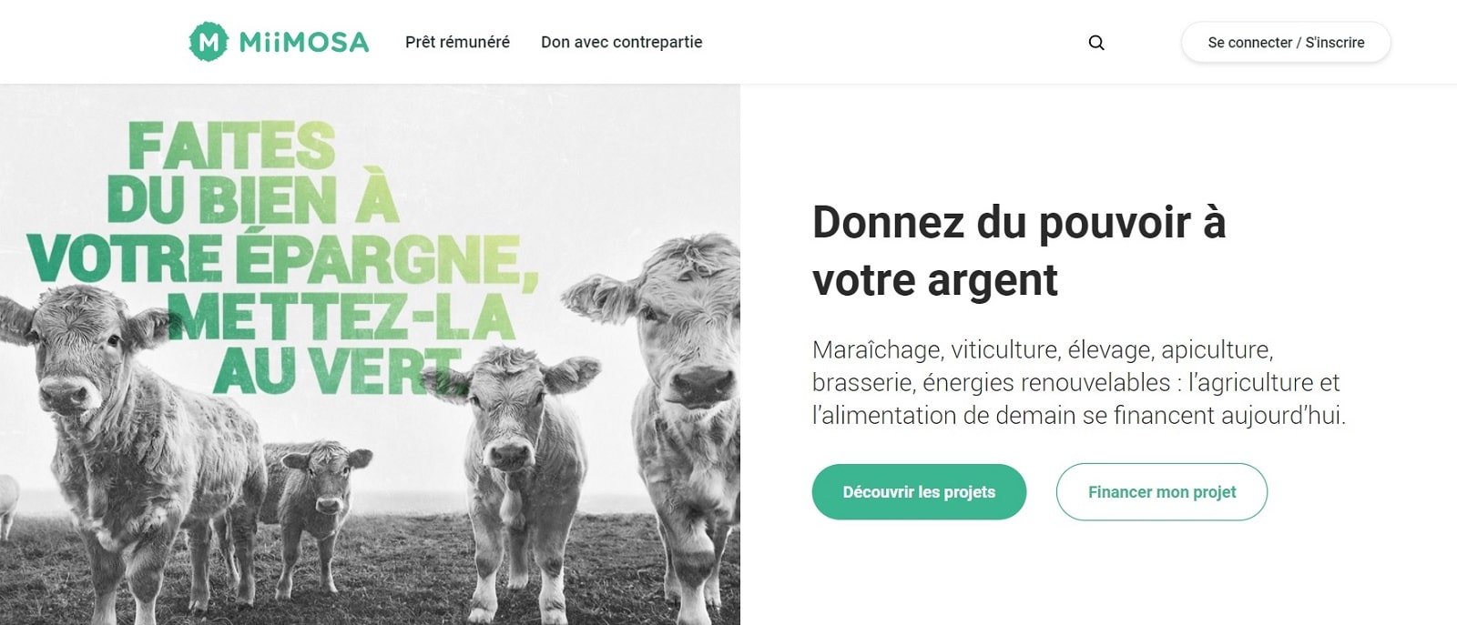Click the center calf facing the camera
The width and height of the screenshot is (1457, 625).
[x=516, y=473]
